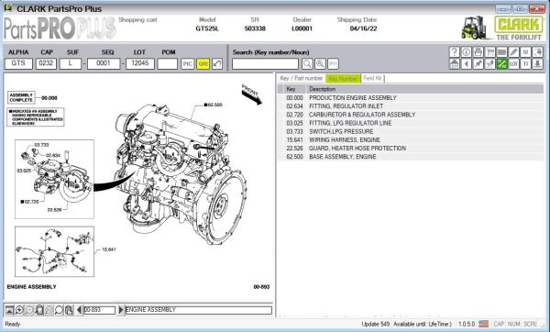Click callout 03.733 on diagram inset

[x=41, y=145]
